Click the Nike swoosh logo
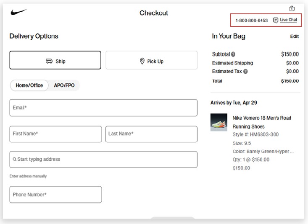Screen dimensions: 308x224 [18, 12]
